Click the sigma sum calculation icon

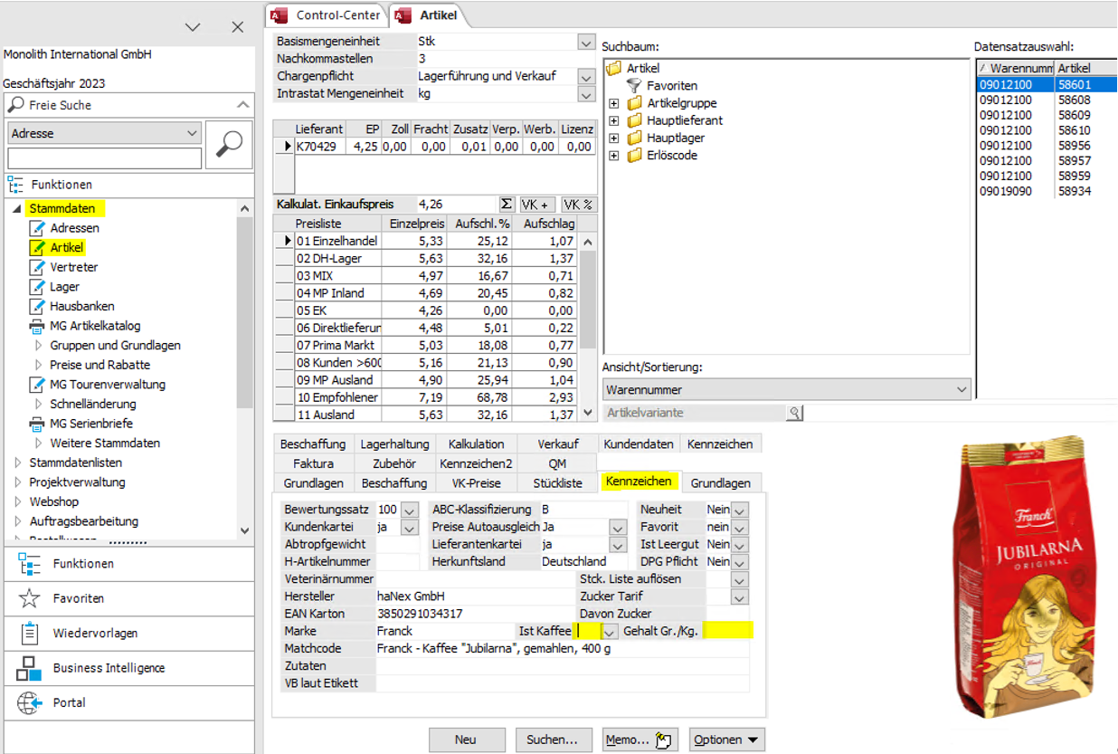[507, 205]
